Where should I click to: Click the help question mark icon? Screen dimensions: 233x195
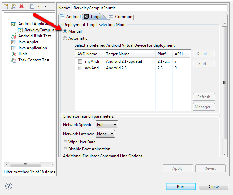point(9,186)
